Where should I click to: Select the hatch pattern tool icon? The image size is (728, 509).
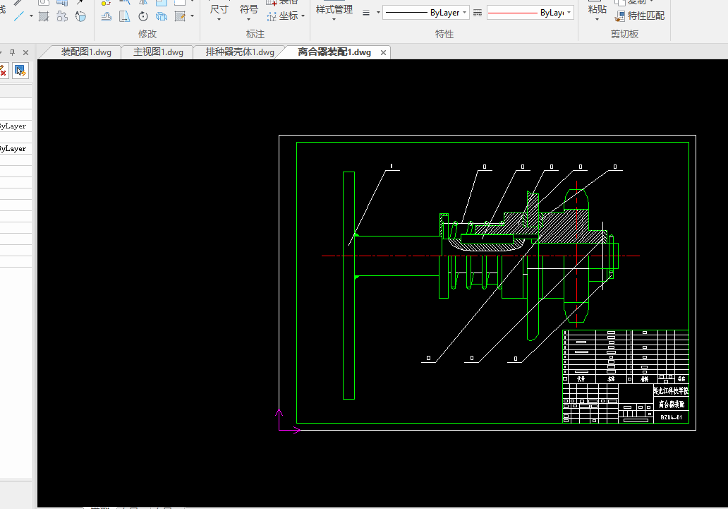[x=44, y=16]
